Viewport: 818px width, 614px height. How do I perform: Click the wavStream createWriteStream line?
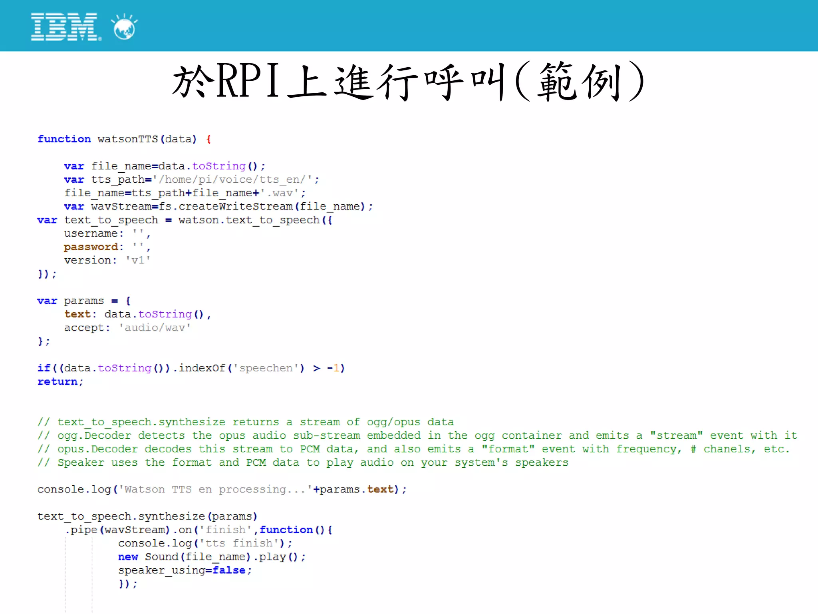218,207
